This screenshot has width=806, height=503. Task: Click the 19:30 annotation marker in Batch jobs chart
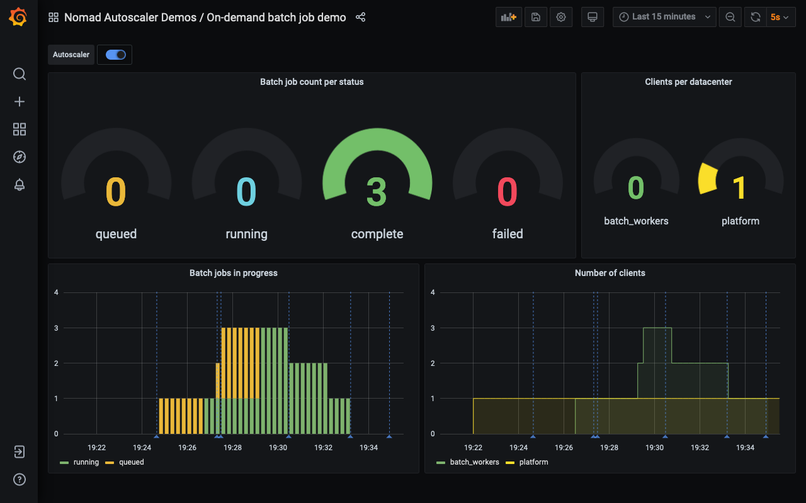pyautogui.click(x=289, y=436)
